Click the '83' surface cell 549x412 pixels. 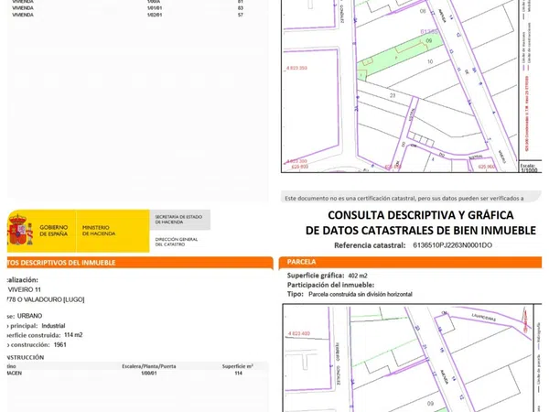[240, 8]
